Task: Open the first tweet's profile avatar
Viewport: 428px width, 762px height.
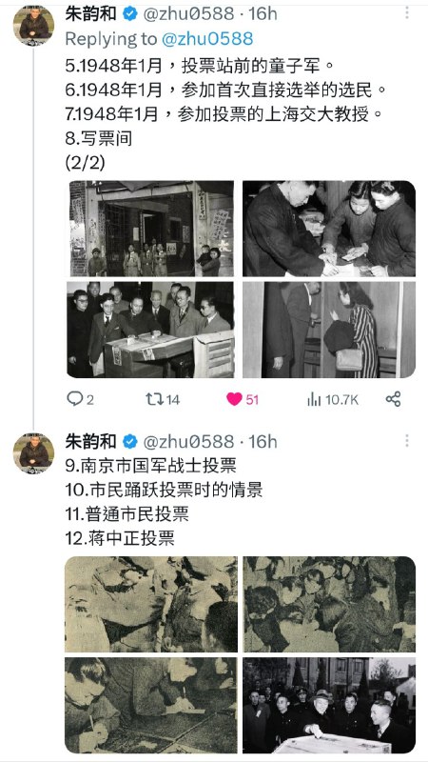Action: point(33,26)
